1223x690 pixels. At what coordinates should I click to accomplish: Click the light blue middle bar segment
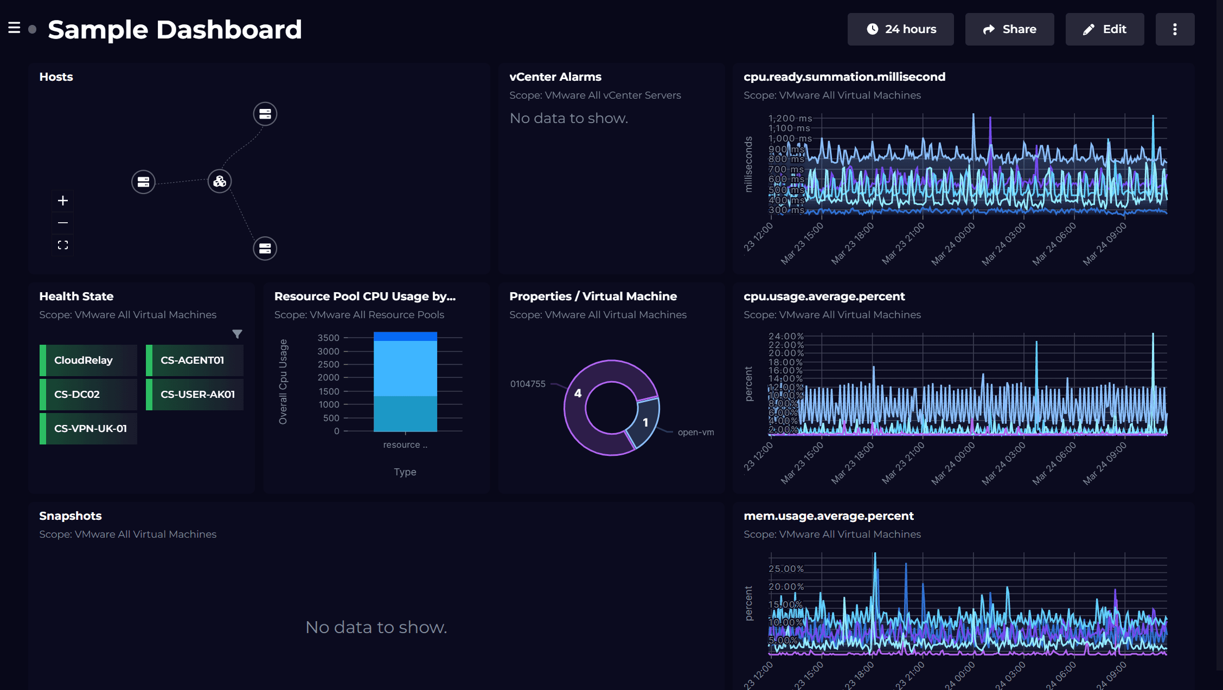pyautogui.click(x=405, y=369)
